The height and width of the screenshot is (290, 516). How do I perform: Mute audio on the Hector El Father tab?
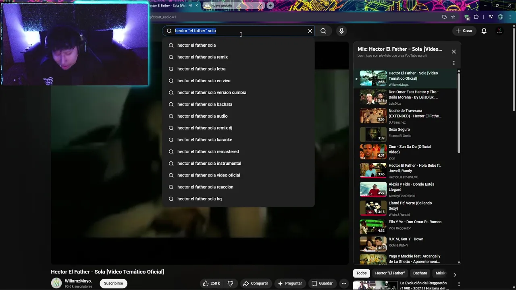tap(190, 6)
